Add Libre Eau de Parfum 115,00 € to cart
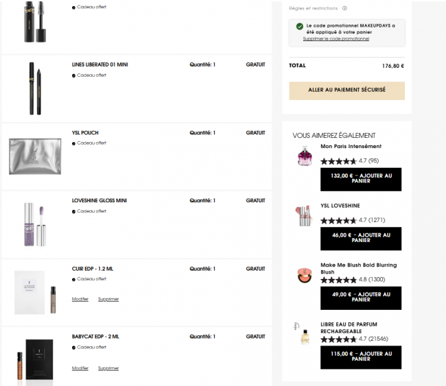The image size is (446, 386). (x=361, y=357)
